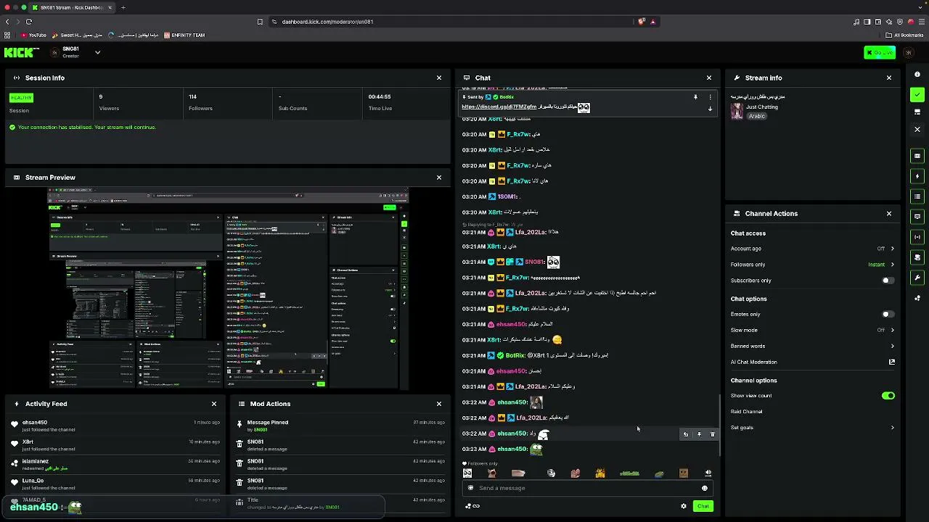This screenshot has width=929, height=522.
Task: Pin ehsan450's 03:22 AM message
Action: point(699,434)
